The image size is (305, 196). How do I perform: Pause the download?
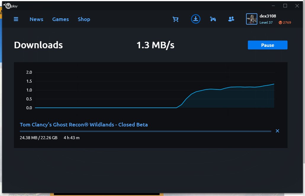(267, 45)
